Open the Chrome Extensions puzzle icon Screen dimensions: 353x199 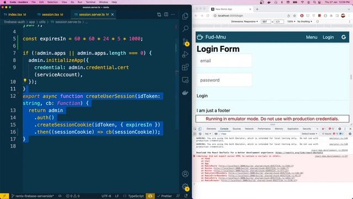tap(331, 16)
